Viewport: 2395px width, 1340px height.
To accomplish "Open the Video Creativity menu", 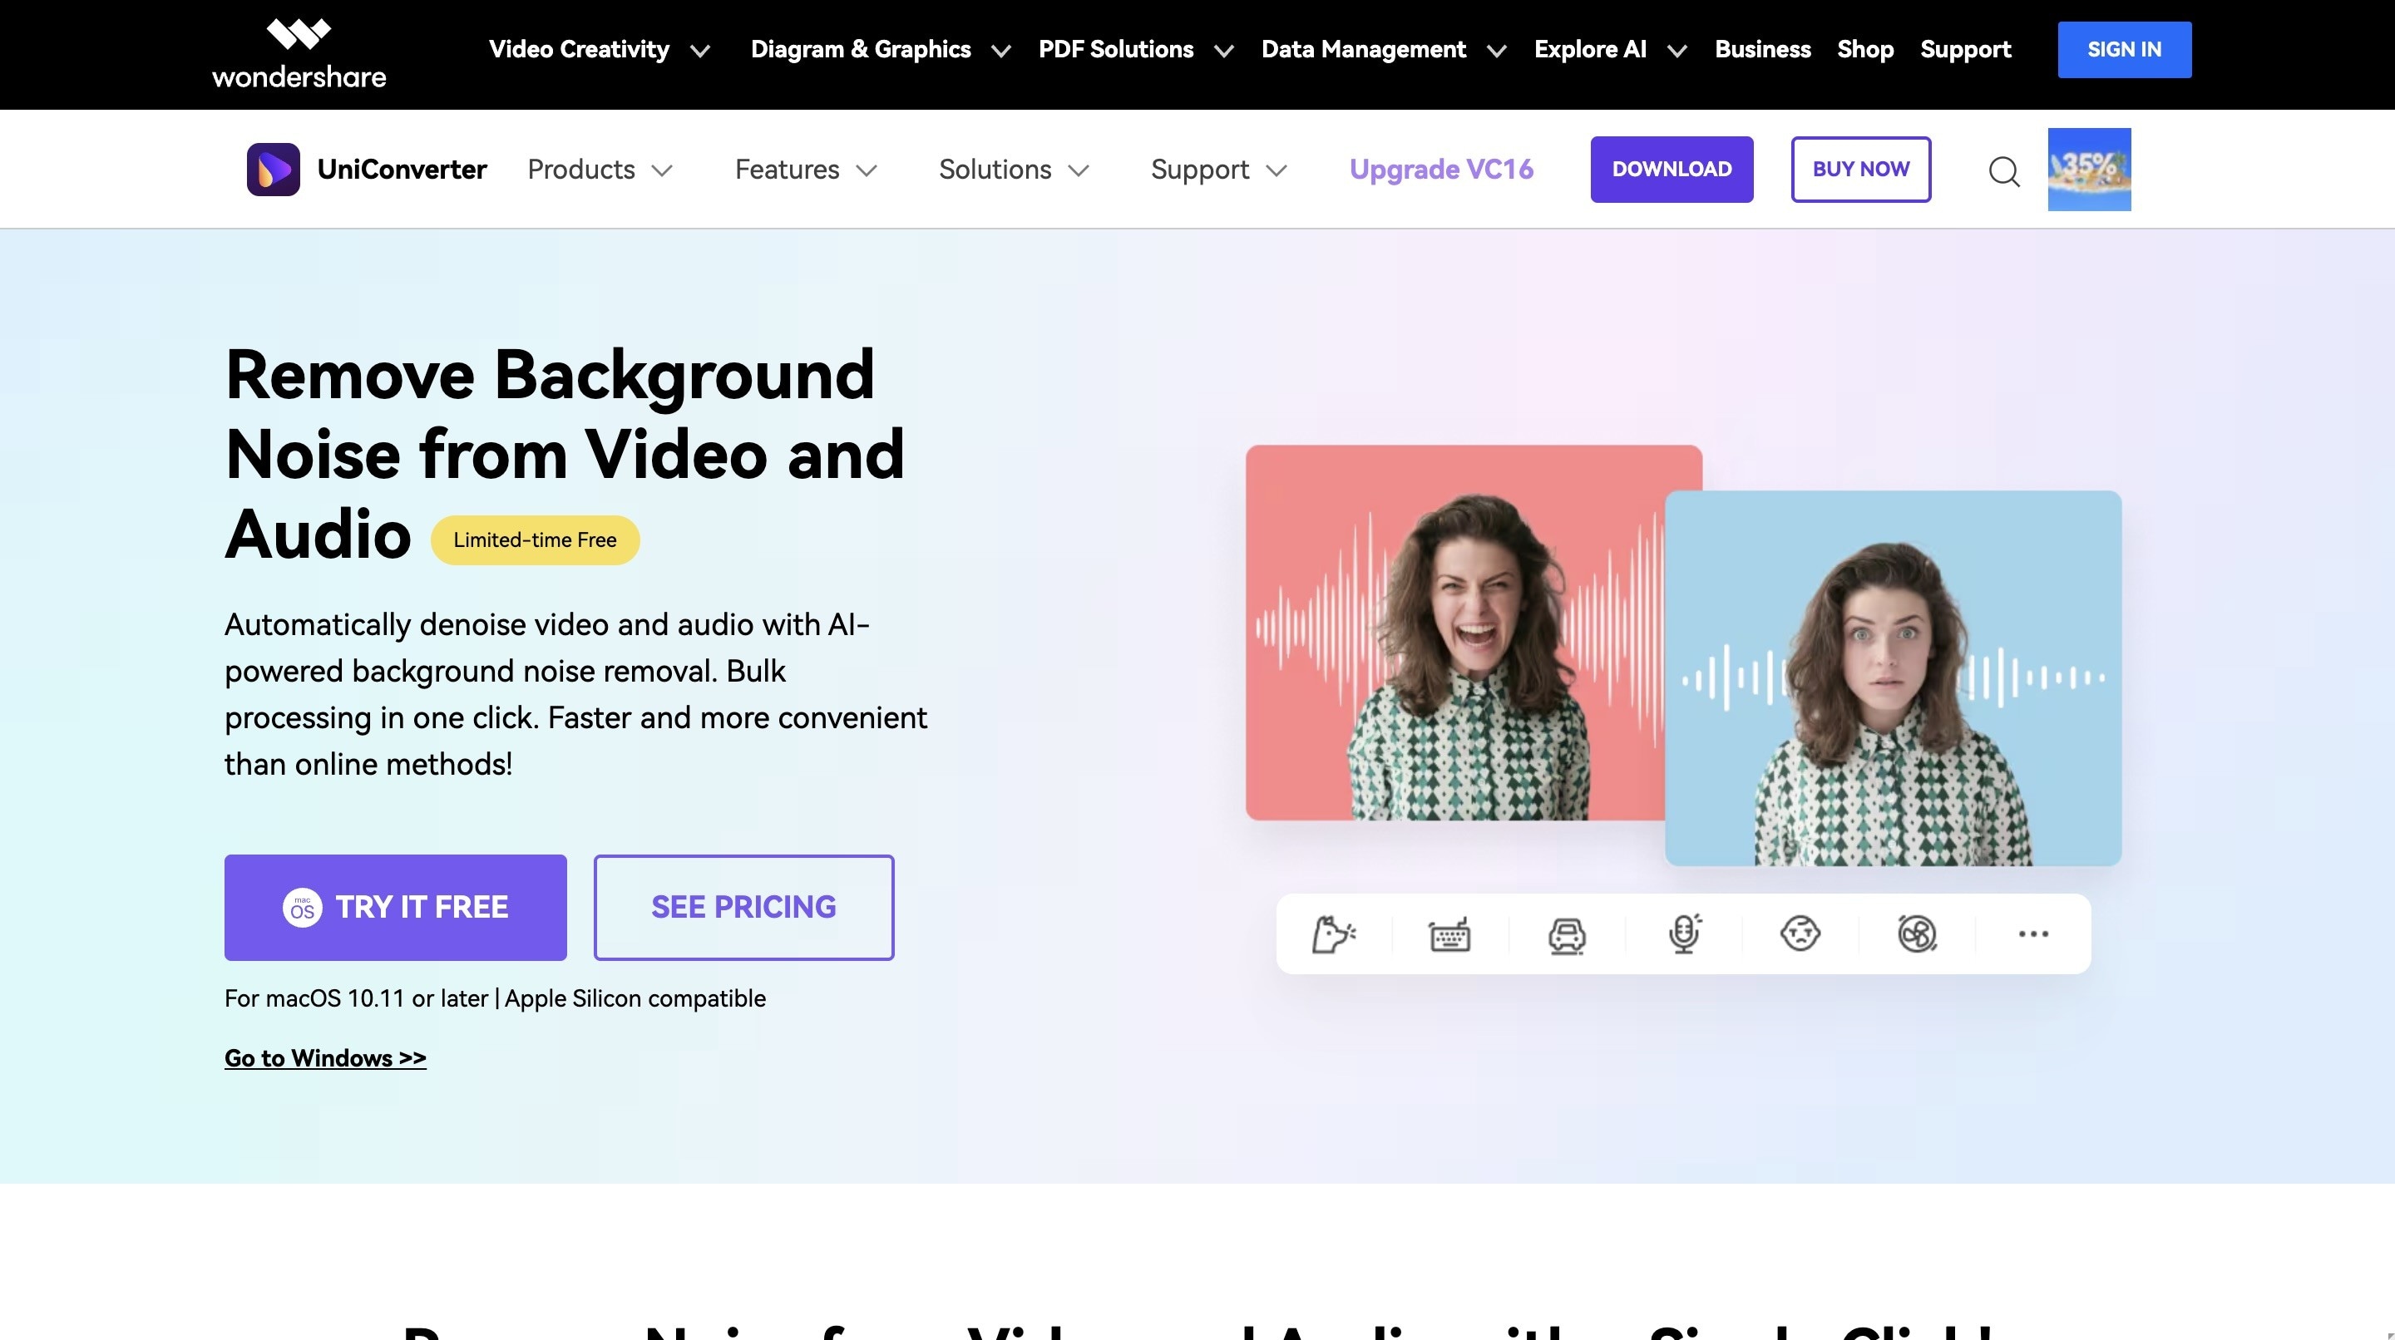I will tap(580, 49).
